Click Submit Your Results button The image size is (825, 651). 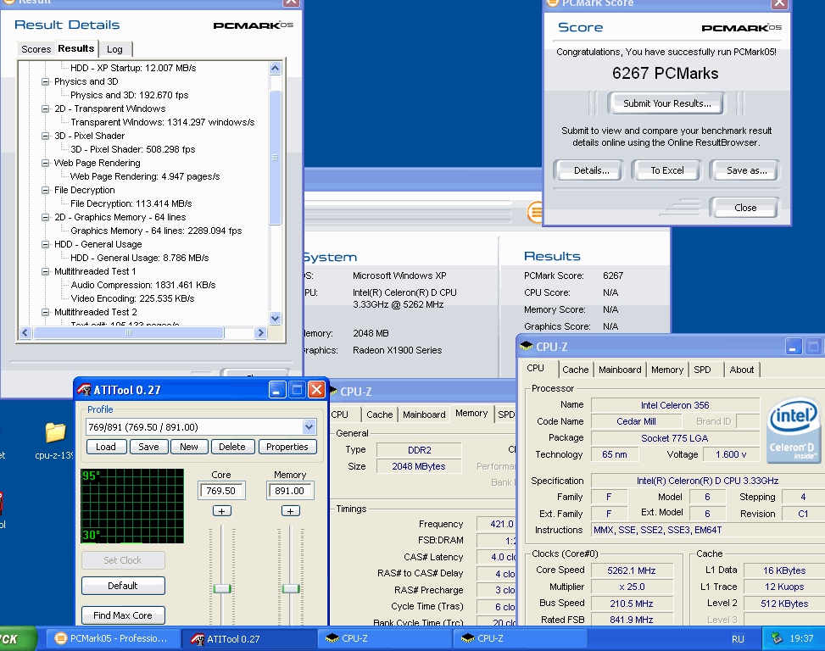click(666, 103)
